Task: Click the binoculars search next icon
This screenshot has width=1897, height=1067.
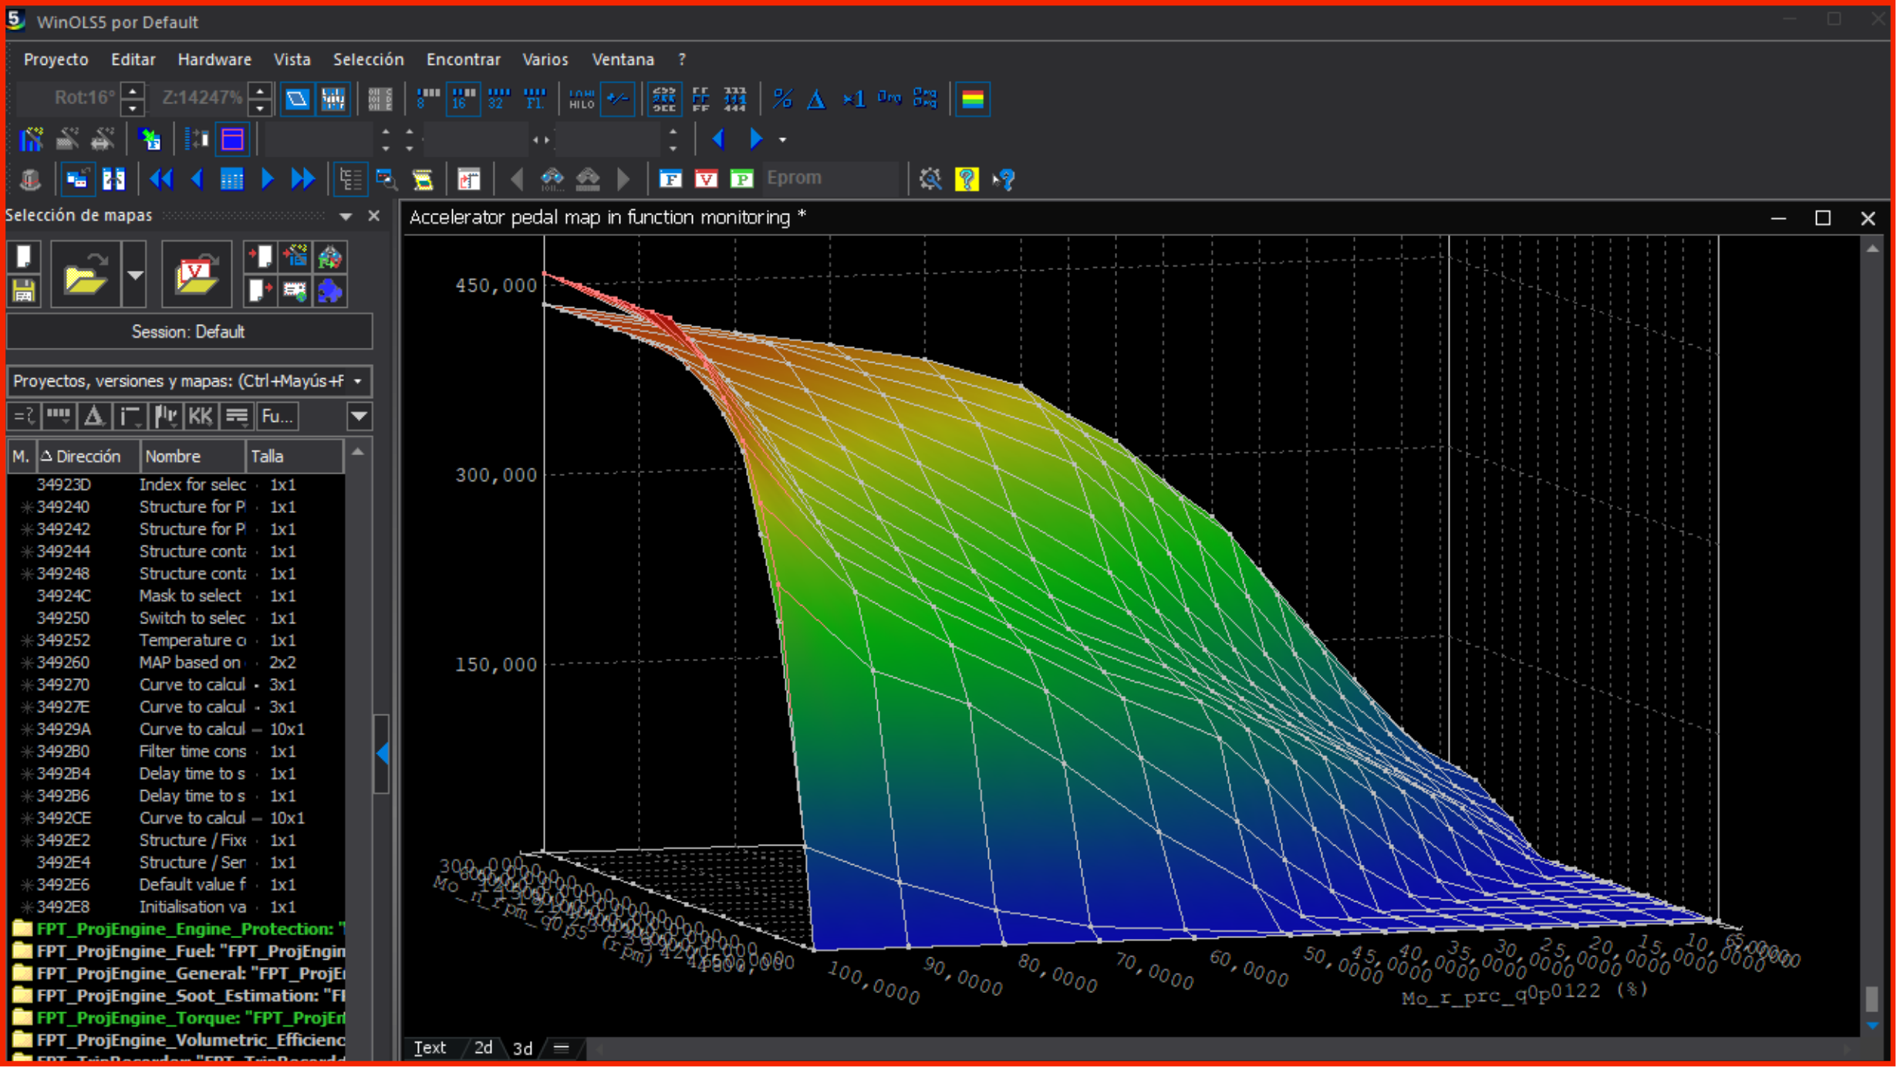Action: 552,179
